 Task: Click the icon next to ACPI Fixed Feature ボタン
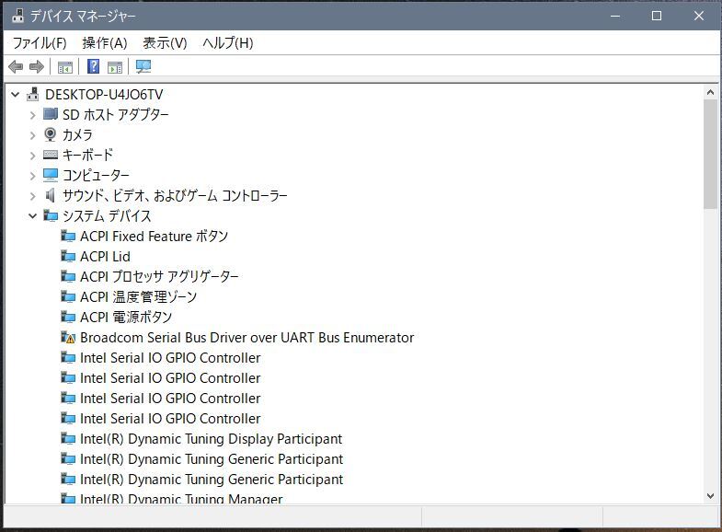click(68, 236)
